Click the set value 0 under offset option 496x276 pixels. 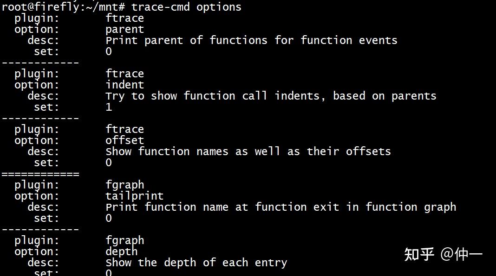pyautogui.click(x=109, y=163)
